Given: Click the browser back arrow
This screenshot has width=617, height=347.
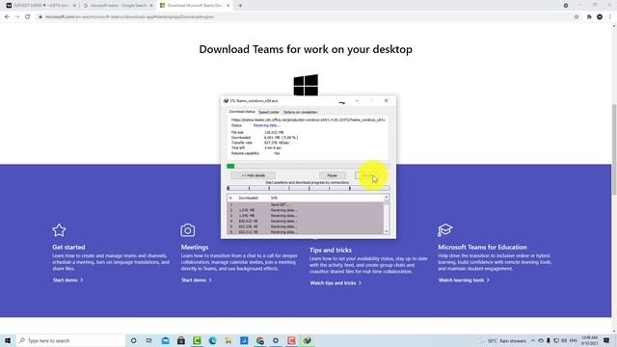Looking at the screenshot, I should [7, 17].
